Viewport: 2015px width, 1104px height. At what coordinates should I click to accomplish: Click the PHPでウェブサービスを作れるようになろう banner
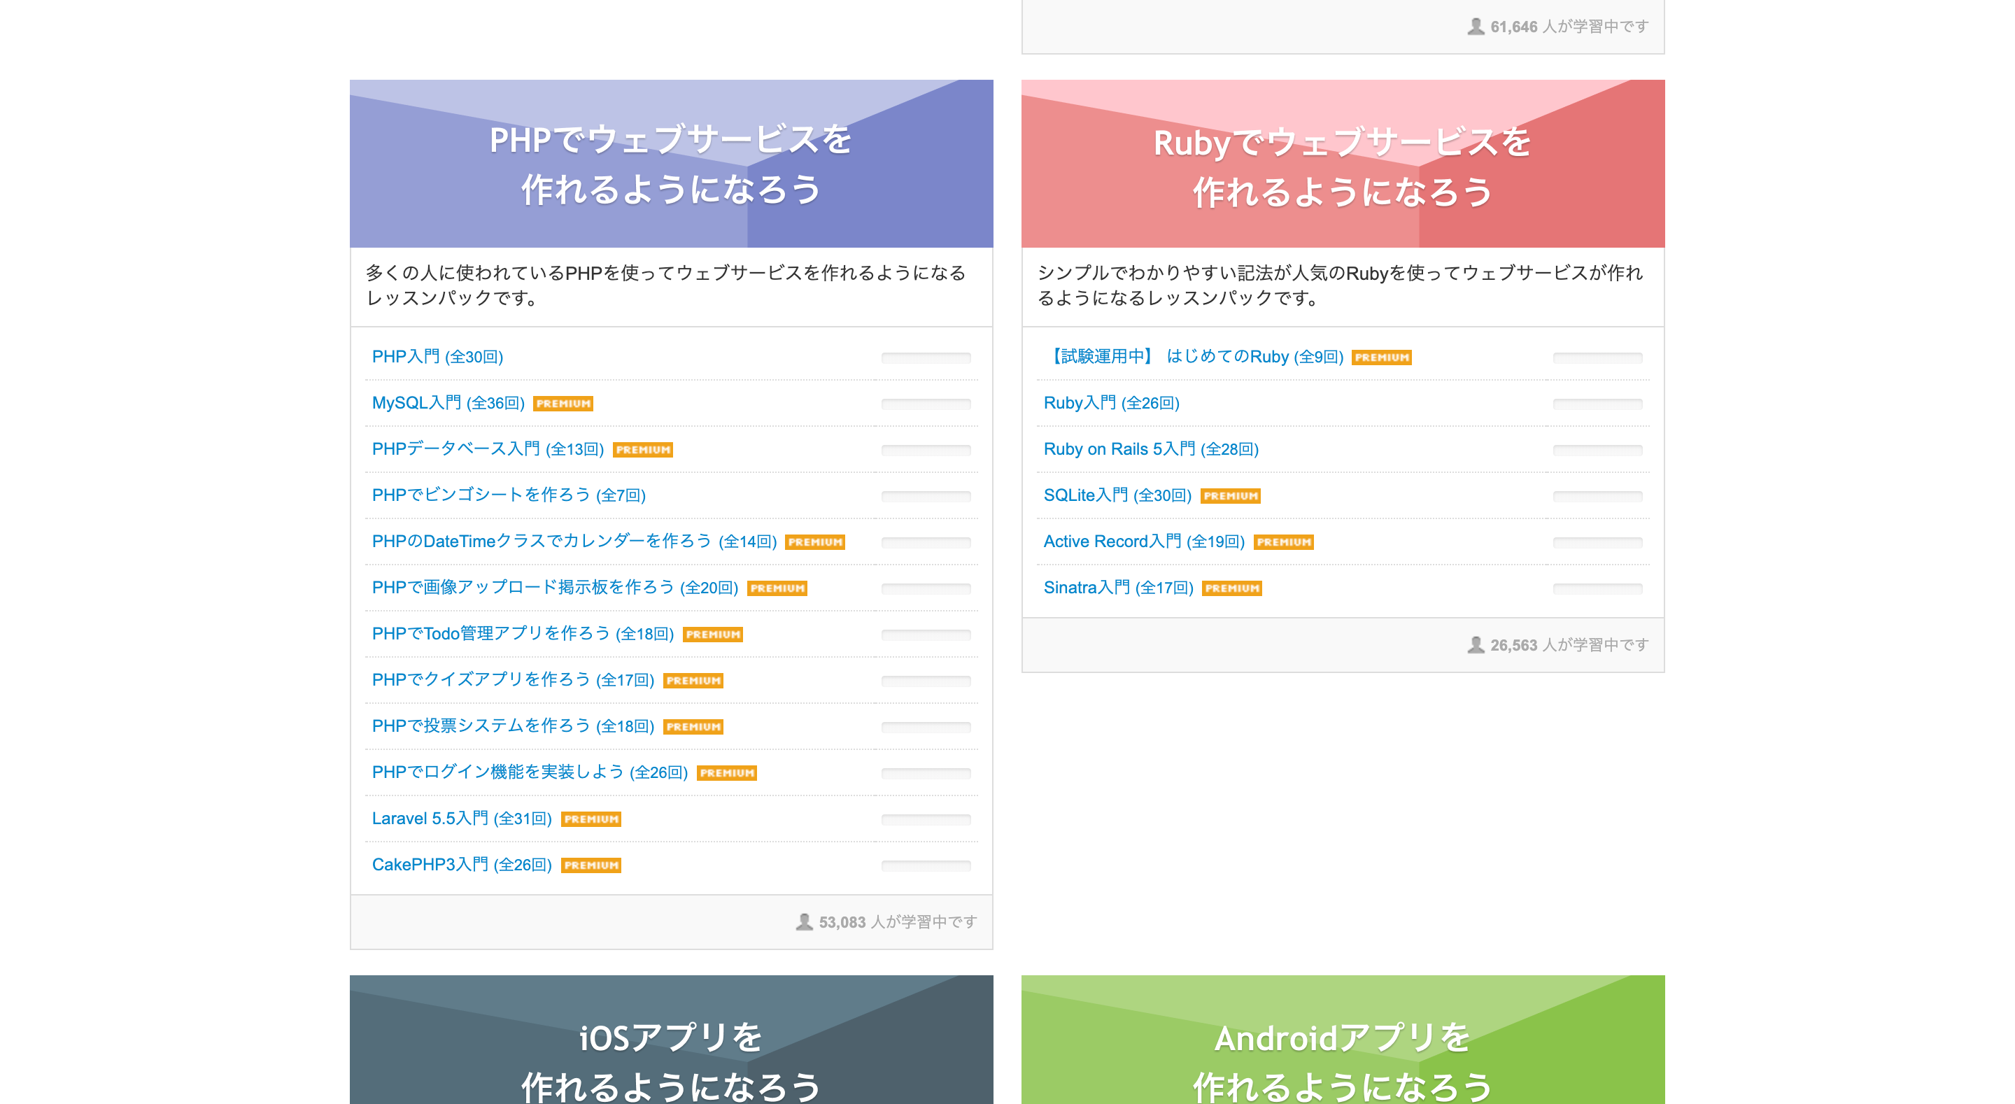coord(671,164)
